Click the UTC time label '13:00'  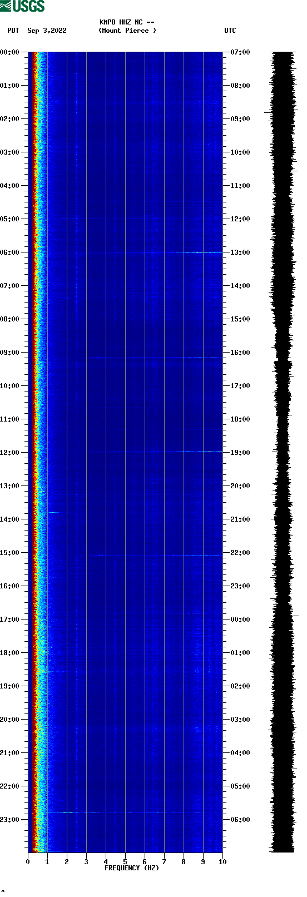click(x=240, y=252)
